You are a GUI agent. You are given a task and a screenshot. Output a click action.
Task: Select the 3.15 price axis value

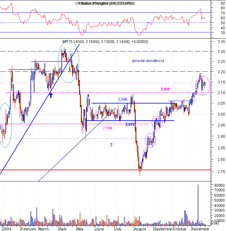click(x=221, y=82)
